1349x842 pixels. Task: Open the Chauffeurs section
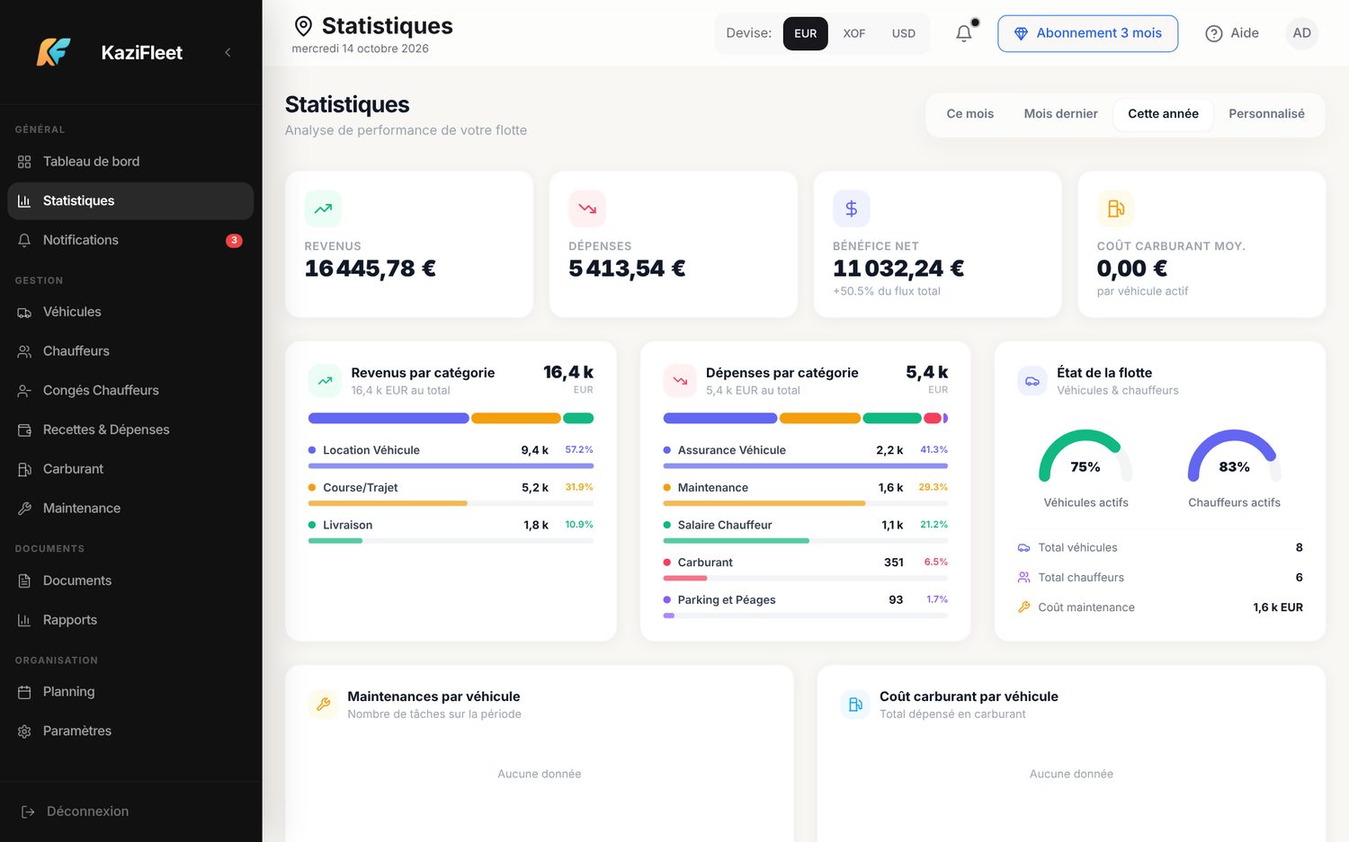(x=130, y=351)
